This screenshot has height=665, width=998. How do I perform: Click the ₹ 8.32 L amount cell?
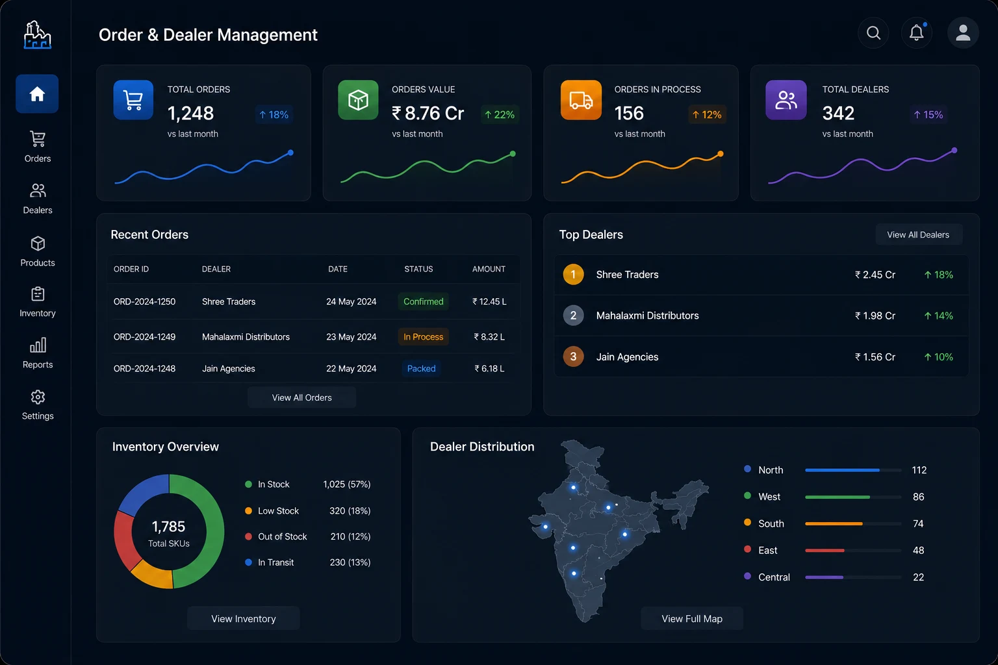point(489,336)
